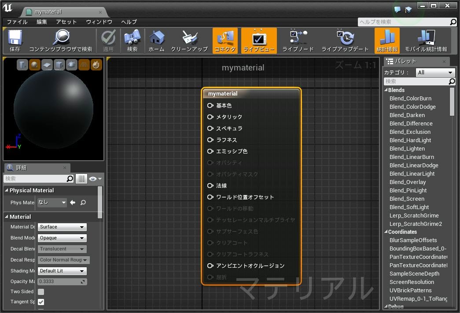
Task: Click the palette search (検索) field
Action: (416, 81)
